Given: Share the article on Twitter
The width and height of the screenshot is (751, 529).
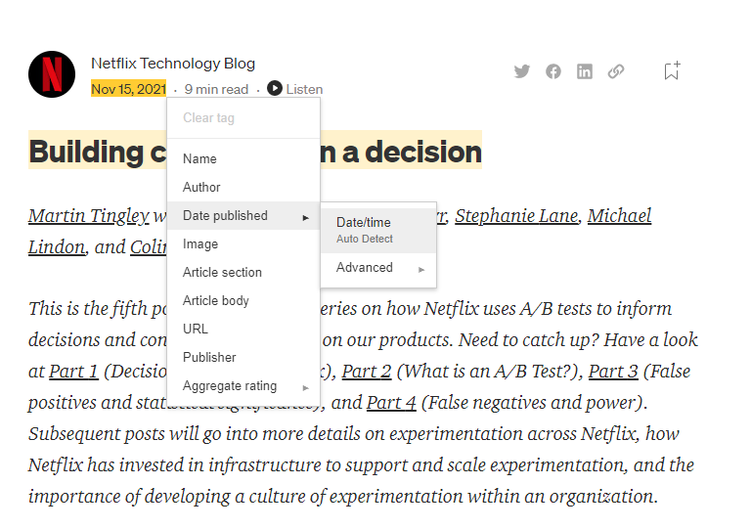Looking at the screenshot, I should (x=522, y=71).
